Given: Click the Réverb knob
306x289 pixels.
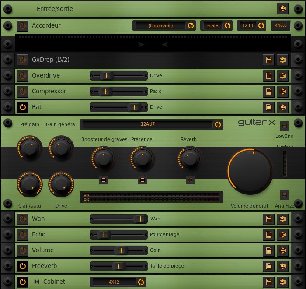Looking at the screenshot, I should pos(190,159).
